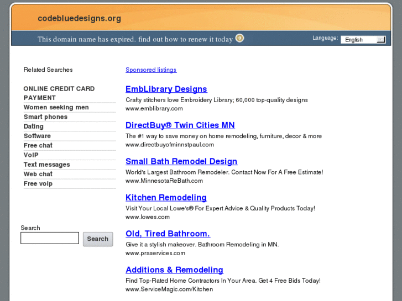This screenshot has width=402, height=301.
Task: Open the Kitchen Remodeling ad link
Action: point(166,197)
